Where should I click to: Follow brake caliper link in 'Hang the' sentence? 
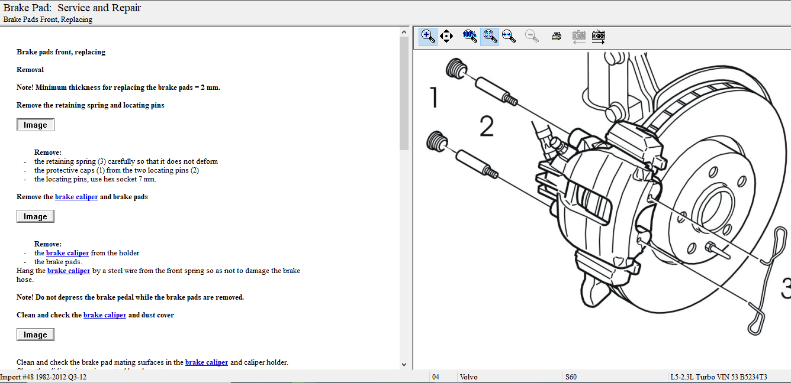[69, 271]
